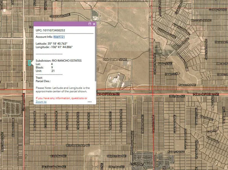Maximize the parcel info popup
228x170 pixels.
point(90,24)
